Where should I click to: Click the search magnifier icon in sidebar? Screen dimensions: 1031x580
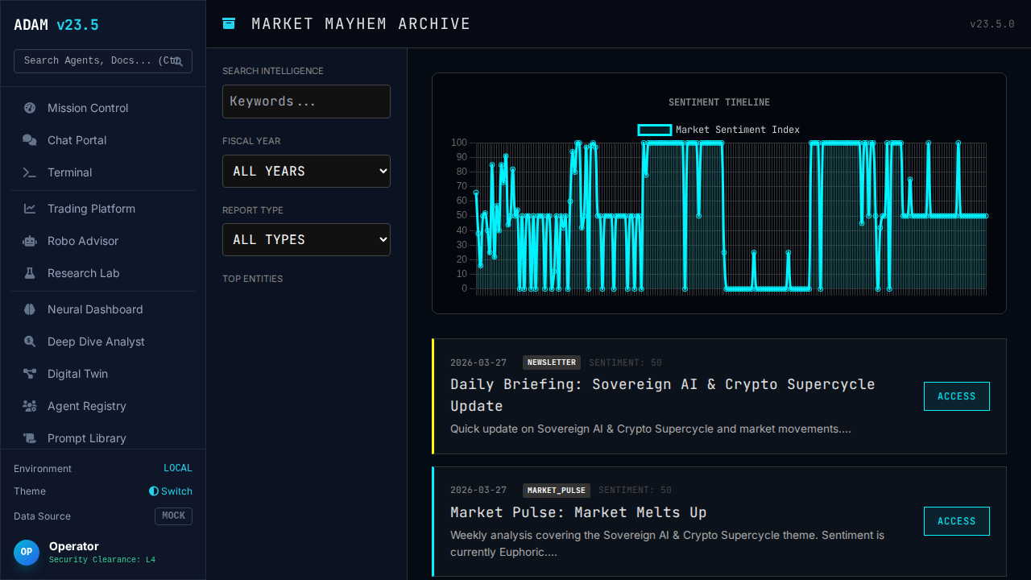pyautogui.click(x=178, y=61)
